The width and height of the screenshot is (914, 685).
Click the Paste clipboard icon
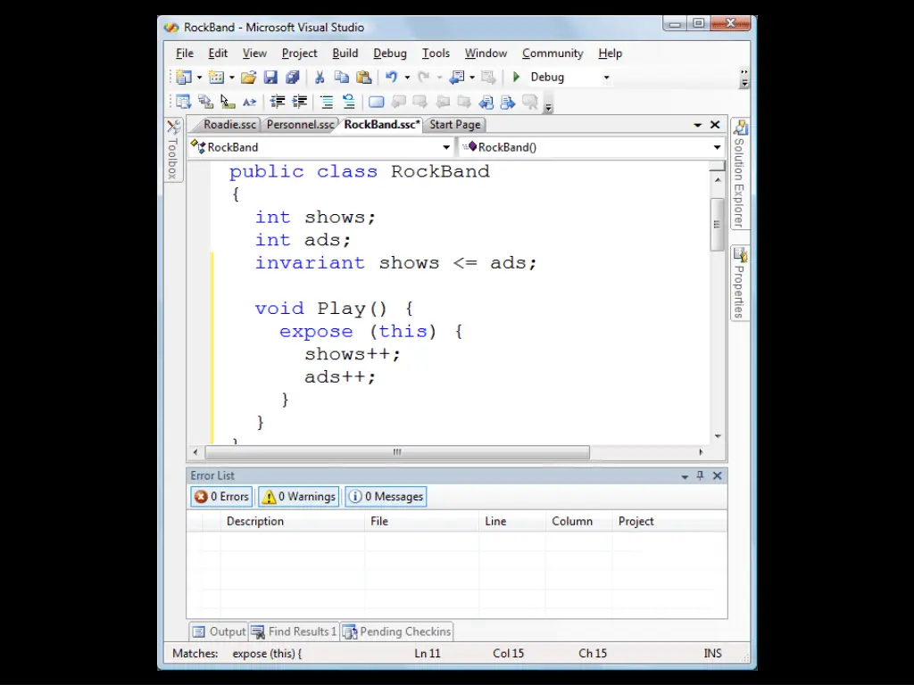364,77
